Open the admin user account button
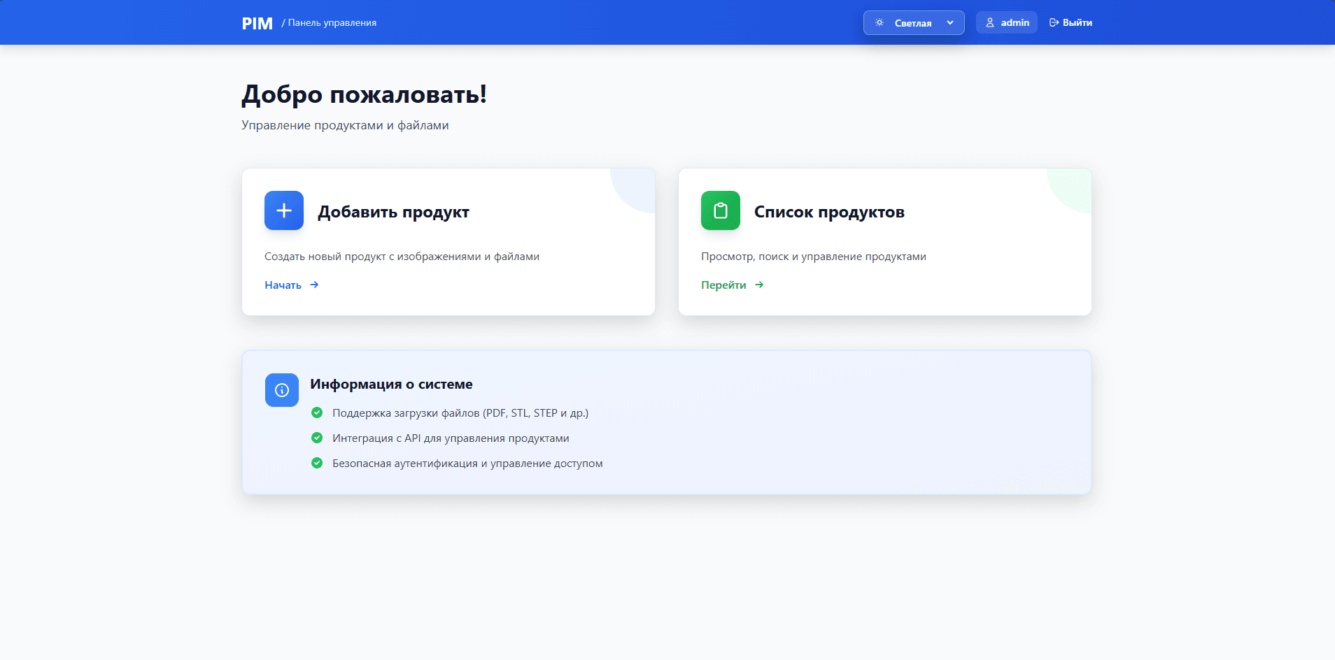 (x=1007, y=22)
